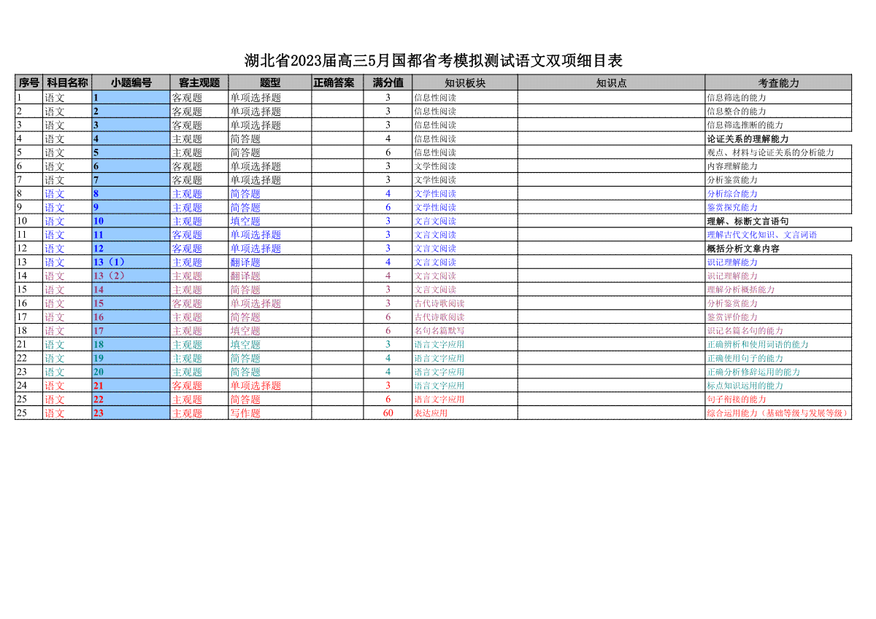Select the cell 正确使用句子的能力
The image size is (876, 619).
(778, 358)
